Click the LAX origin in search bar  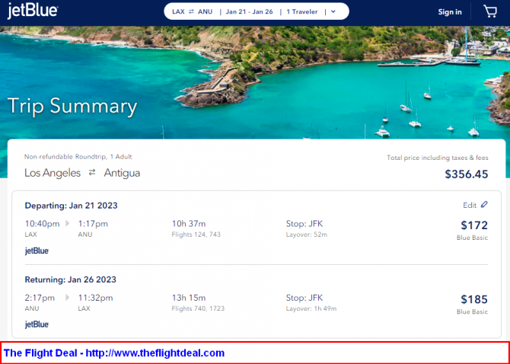click(x=178, y=11)
